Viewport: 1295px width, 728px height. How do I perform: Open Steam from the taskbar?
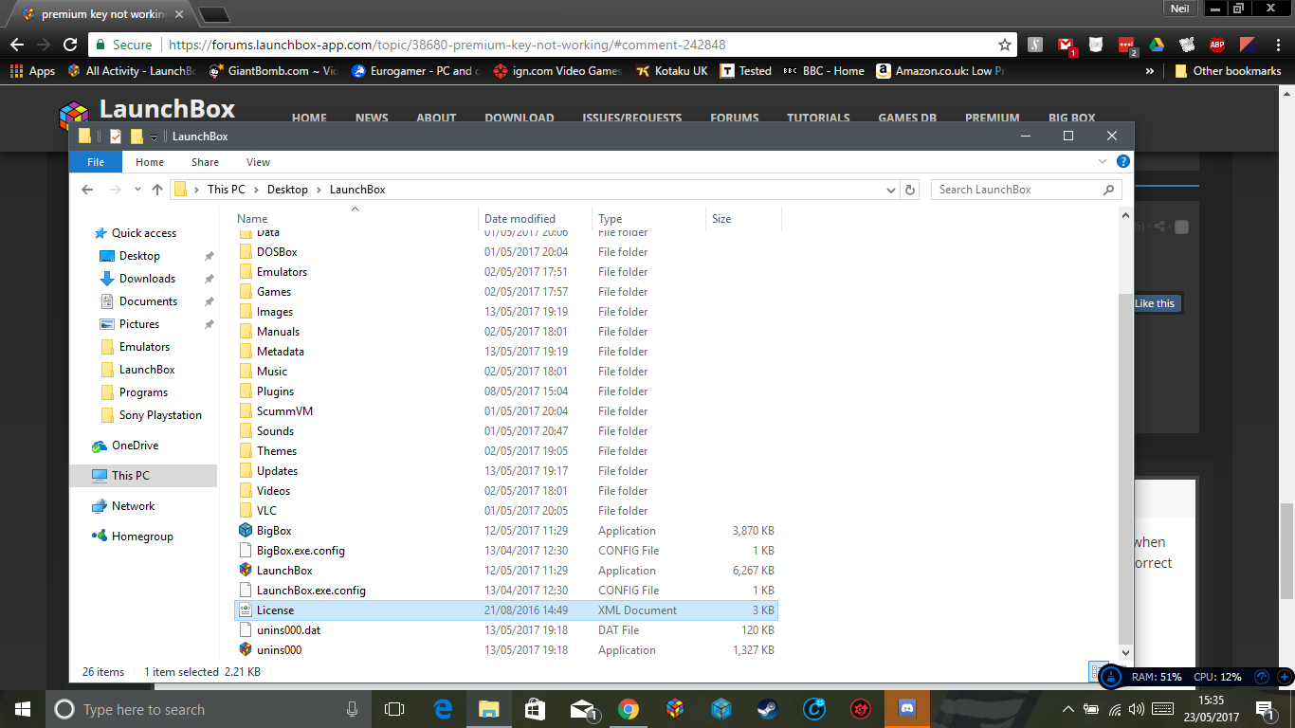pos(767,709)
